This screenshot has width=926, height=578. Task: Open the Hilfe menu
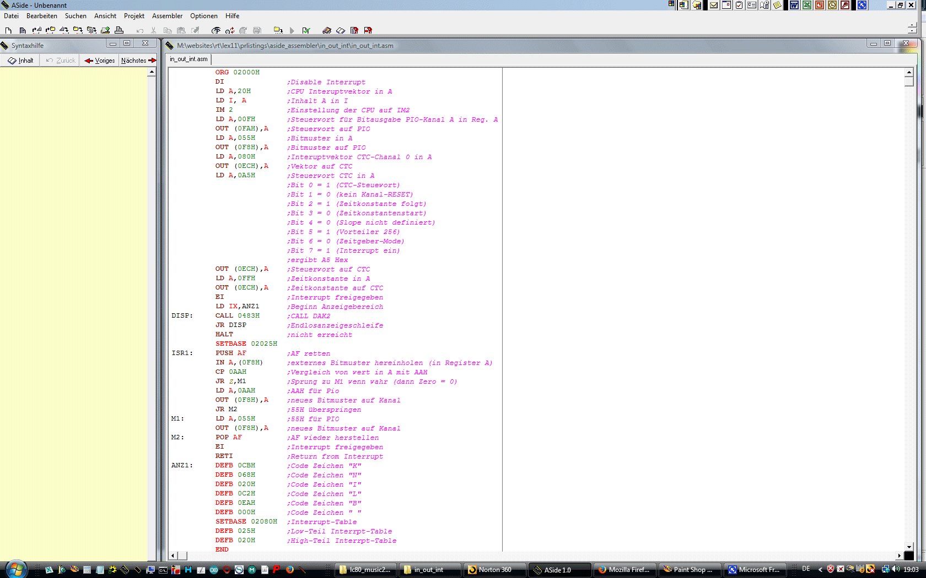tap(233, 16)
